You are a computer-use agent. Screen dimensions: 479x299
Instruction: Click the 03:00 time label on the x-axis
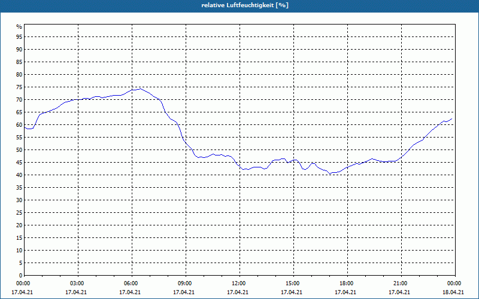[76, 283]
